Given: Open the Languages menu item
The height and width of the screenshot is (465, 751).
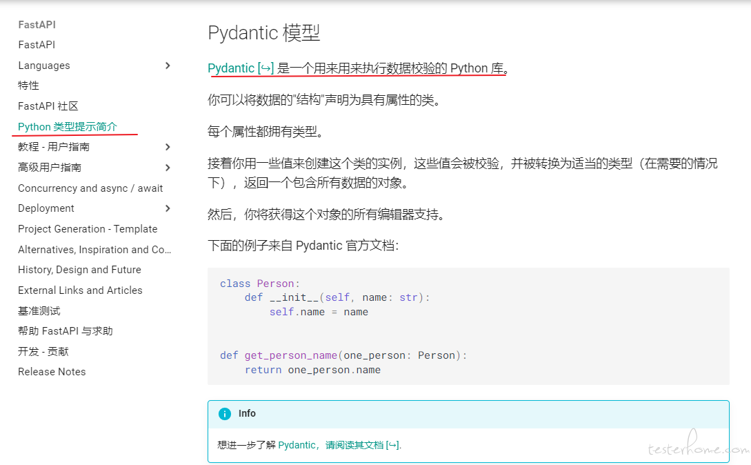Looking at the screenshot, I should [x=44, y=65].
